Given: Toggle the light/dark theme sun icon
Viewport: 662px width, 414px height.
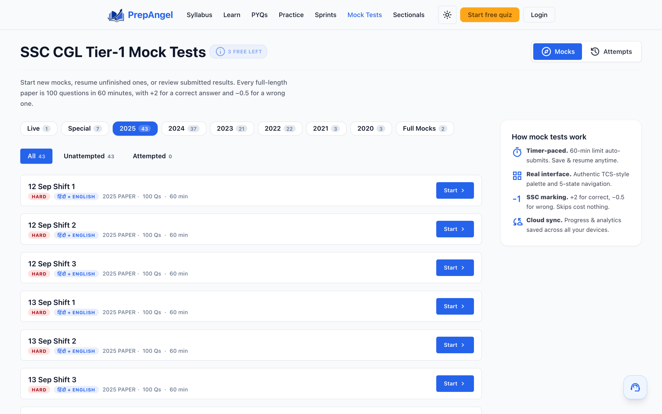Looking at the screenshot, I should [x=447, y=15].
